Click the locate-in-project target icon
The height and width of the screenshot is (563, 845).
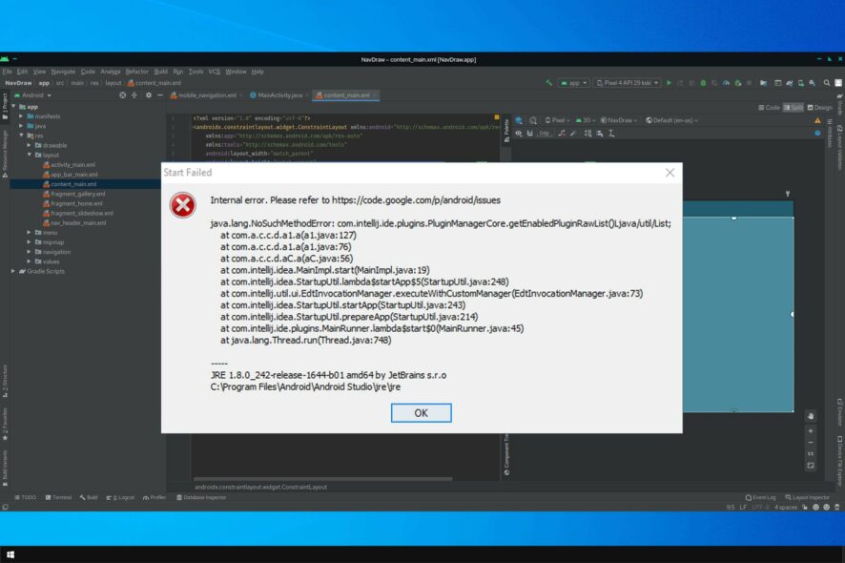pyautogui.click(x=122, y=95)
